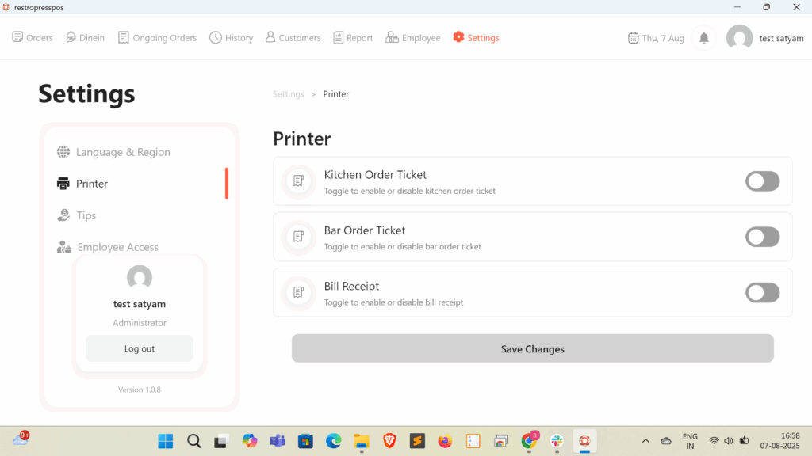The height and width of the screenshot is (456, 812).
Task: Click the Settings breadcrumb link
Action: (x=289, y=94)
